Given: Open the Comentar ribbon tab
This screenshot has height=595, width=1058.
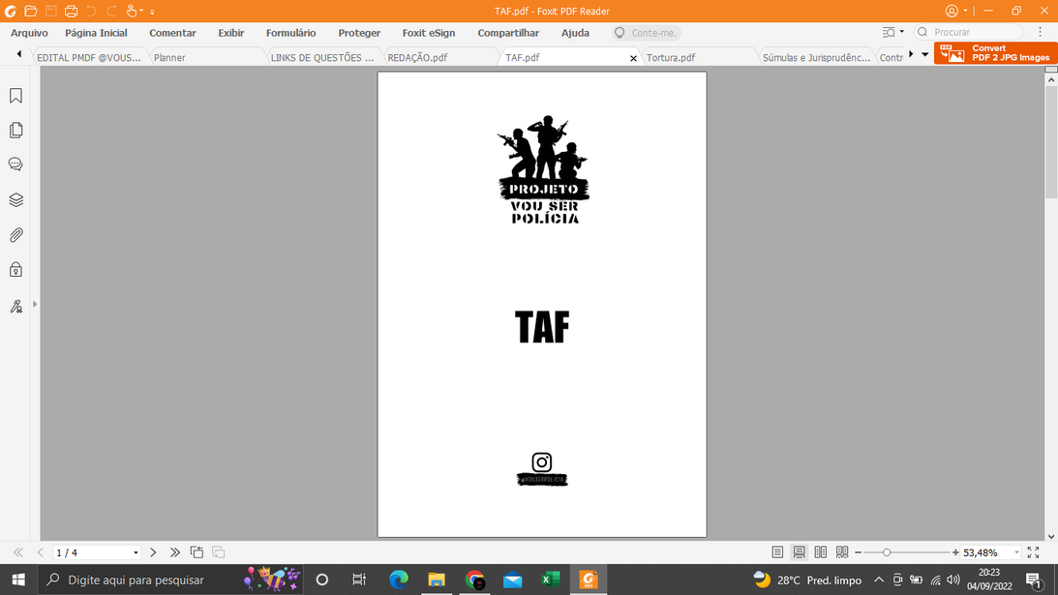Looking at the screenshot, I should 172,32.
